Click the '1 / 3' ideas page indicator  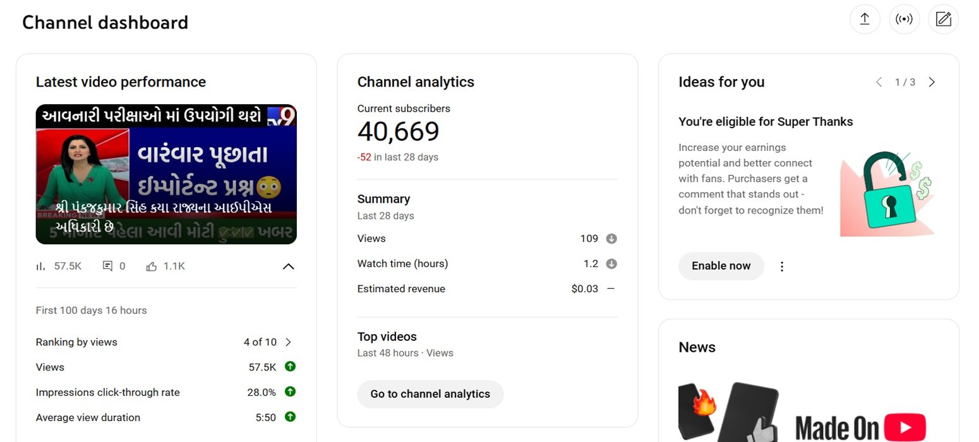[905, 82]
